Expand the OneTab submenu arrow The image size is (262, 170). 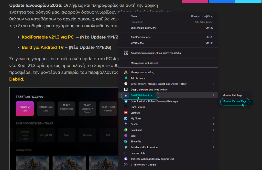coord(214,124)
